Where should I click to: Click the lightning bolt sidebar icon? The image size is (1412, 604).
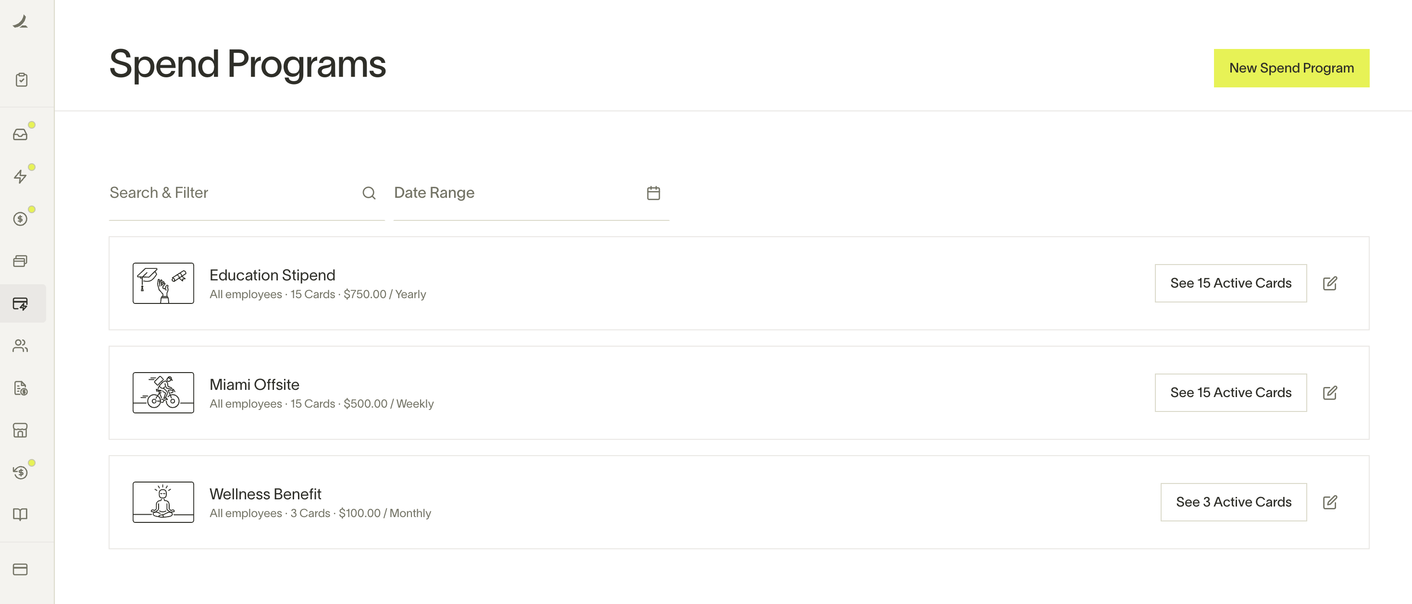point(20,176)
